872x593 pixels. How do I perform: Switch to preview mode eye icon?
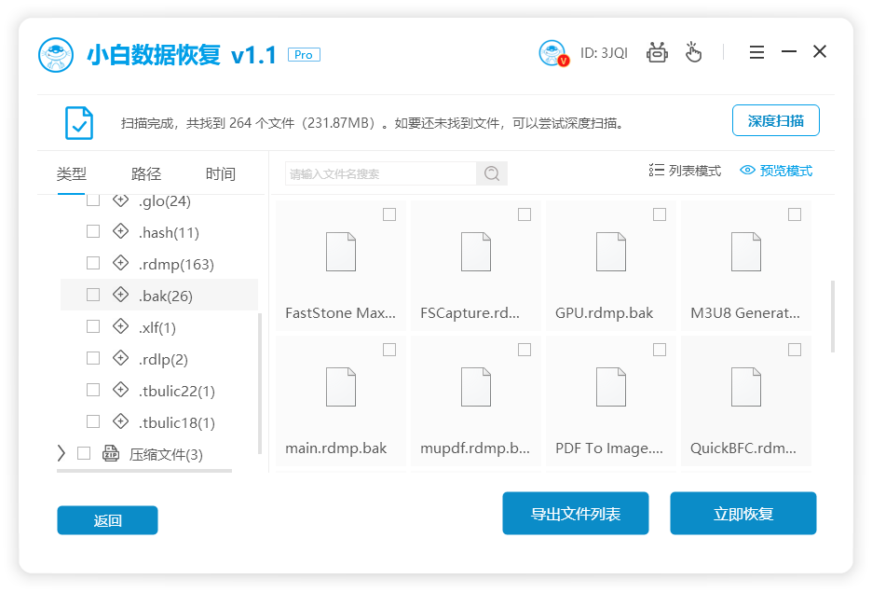tap(747, 171)
